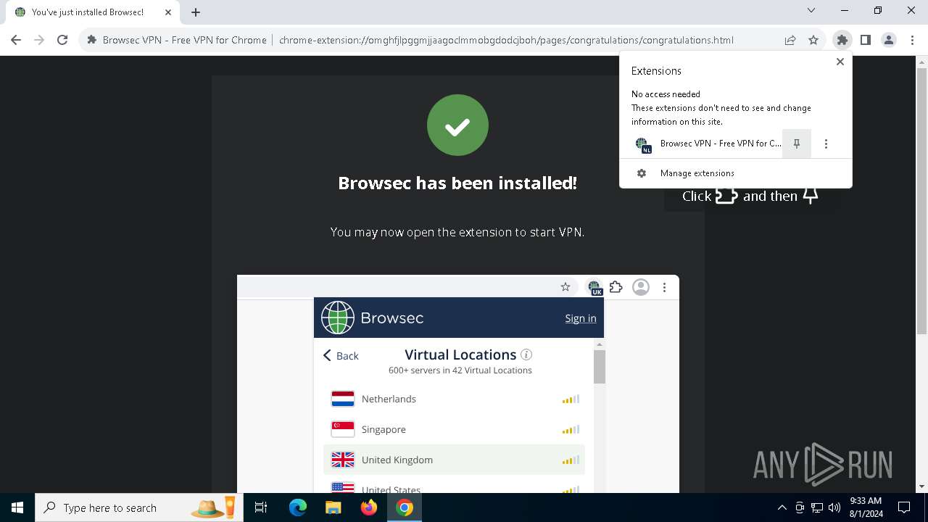
Task: Click the Manage extensions gear icon
Action: coord(642,173)
